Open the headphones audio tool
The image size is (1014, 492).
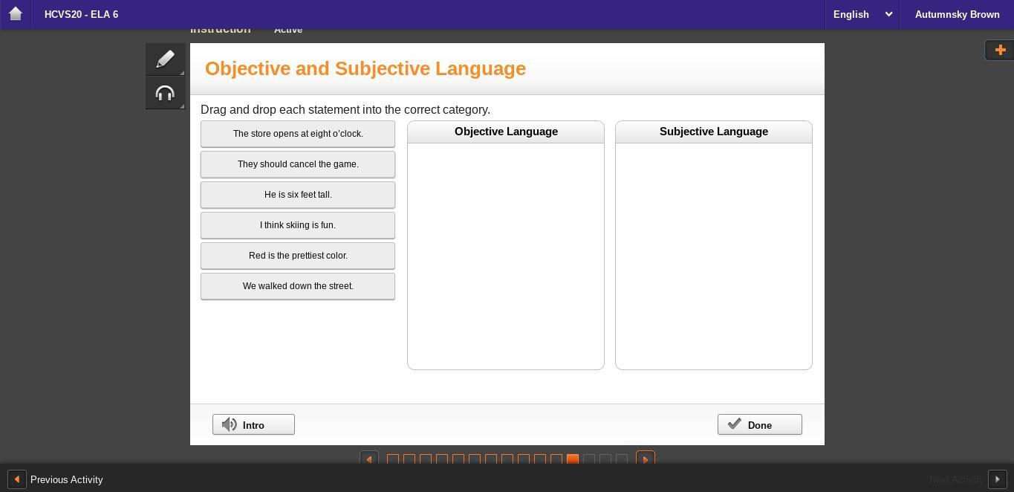tap(165, 94)
